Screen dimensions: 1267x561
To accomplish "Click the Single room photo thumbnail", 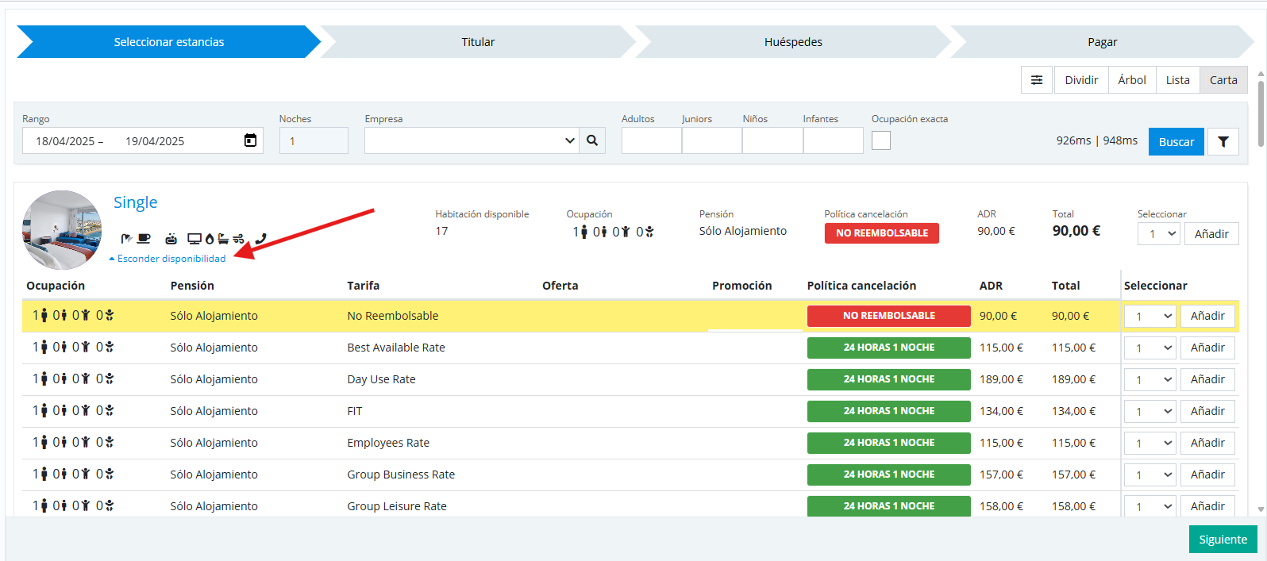I will (x=62, y=230).
